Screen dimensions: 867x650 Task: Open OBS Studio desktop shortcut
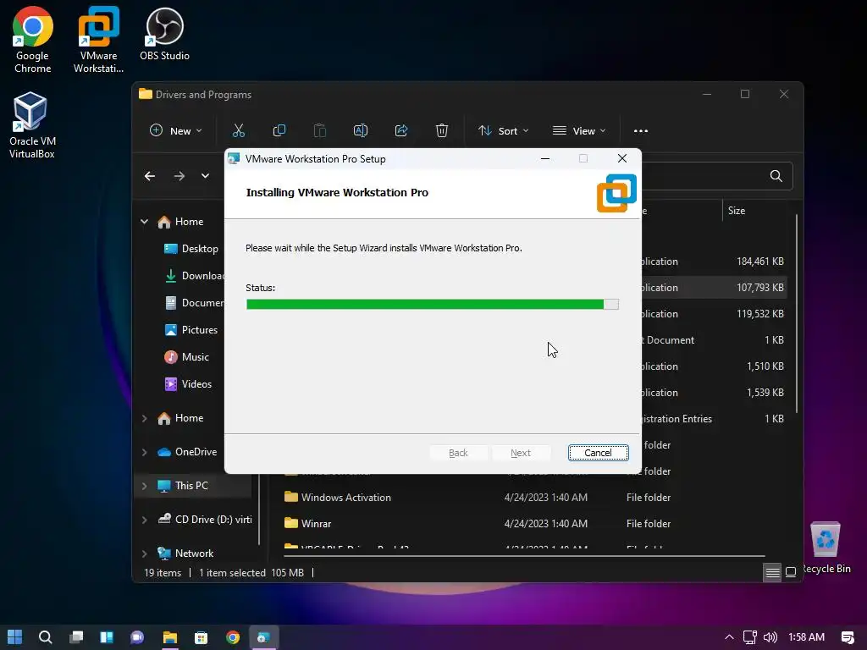tap(164, 34)
